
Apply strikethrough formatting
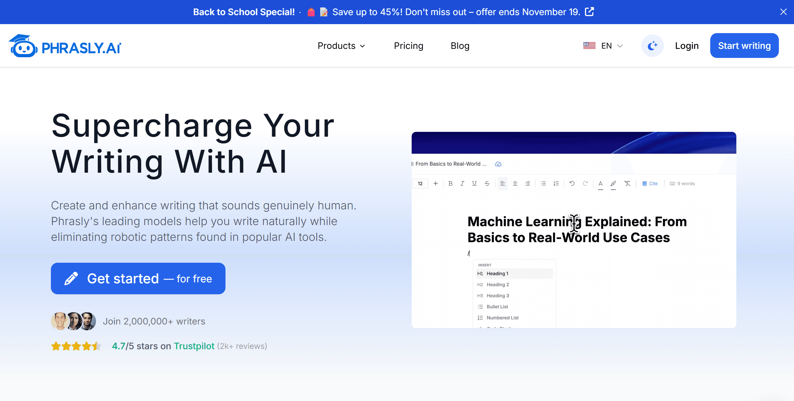(x=487, y=183)
